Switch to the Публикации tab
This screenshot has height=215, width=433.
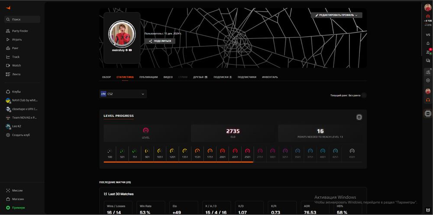coord(148,77)
